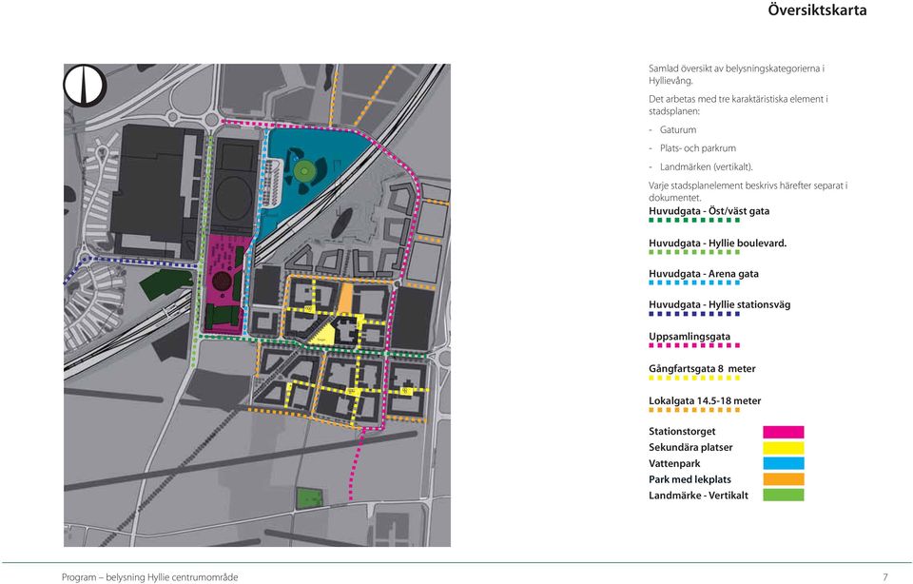Click the 'Huvudgata - Hyllie stationsväg' legend label

pyautogui.click(x=719, y=304)
